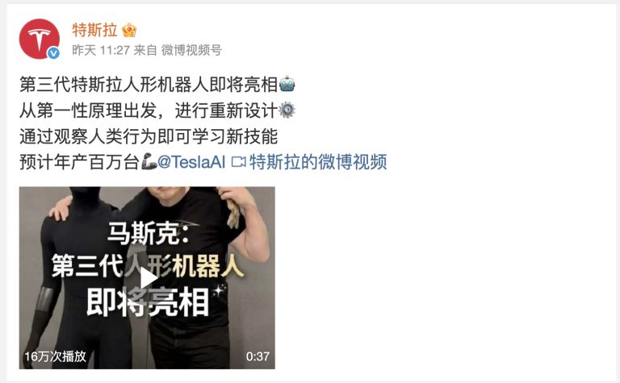Click the blue verified V badge
Image resolution: width=620 pixels, height=383 pixels.
pos(53,53)
